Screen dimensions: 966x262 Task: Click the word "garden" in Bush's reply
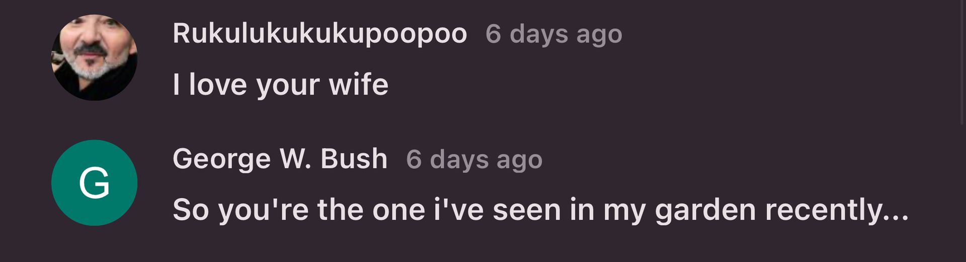click(705, 210)
